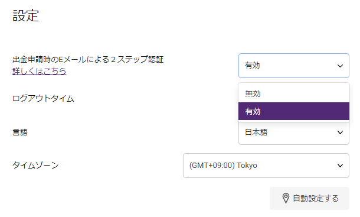The height and width of the screenshot is (217, 360).
Task: Click the ログアウトタイム label
Action: (x=43, y=99)
